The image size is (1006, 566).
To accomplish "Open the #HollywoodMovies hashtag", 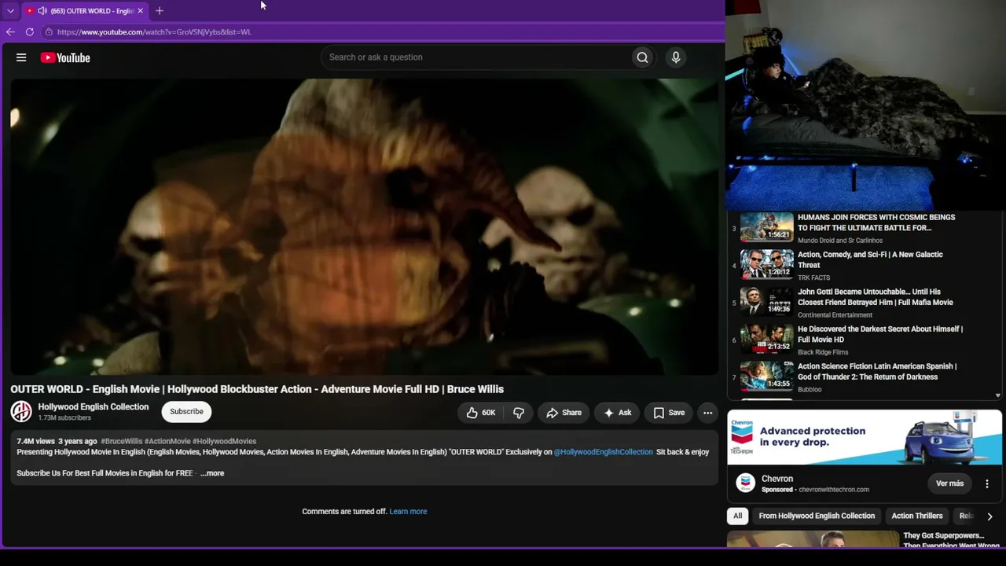I will tap(224, 442).
